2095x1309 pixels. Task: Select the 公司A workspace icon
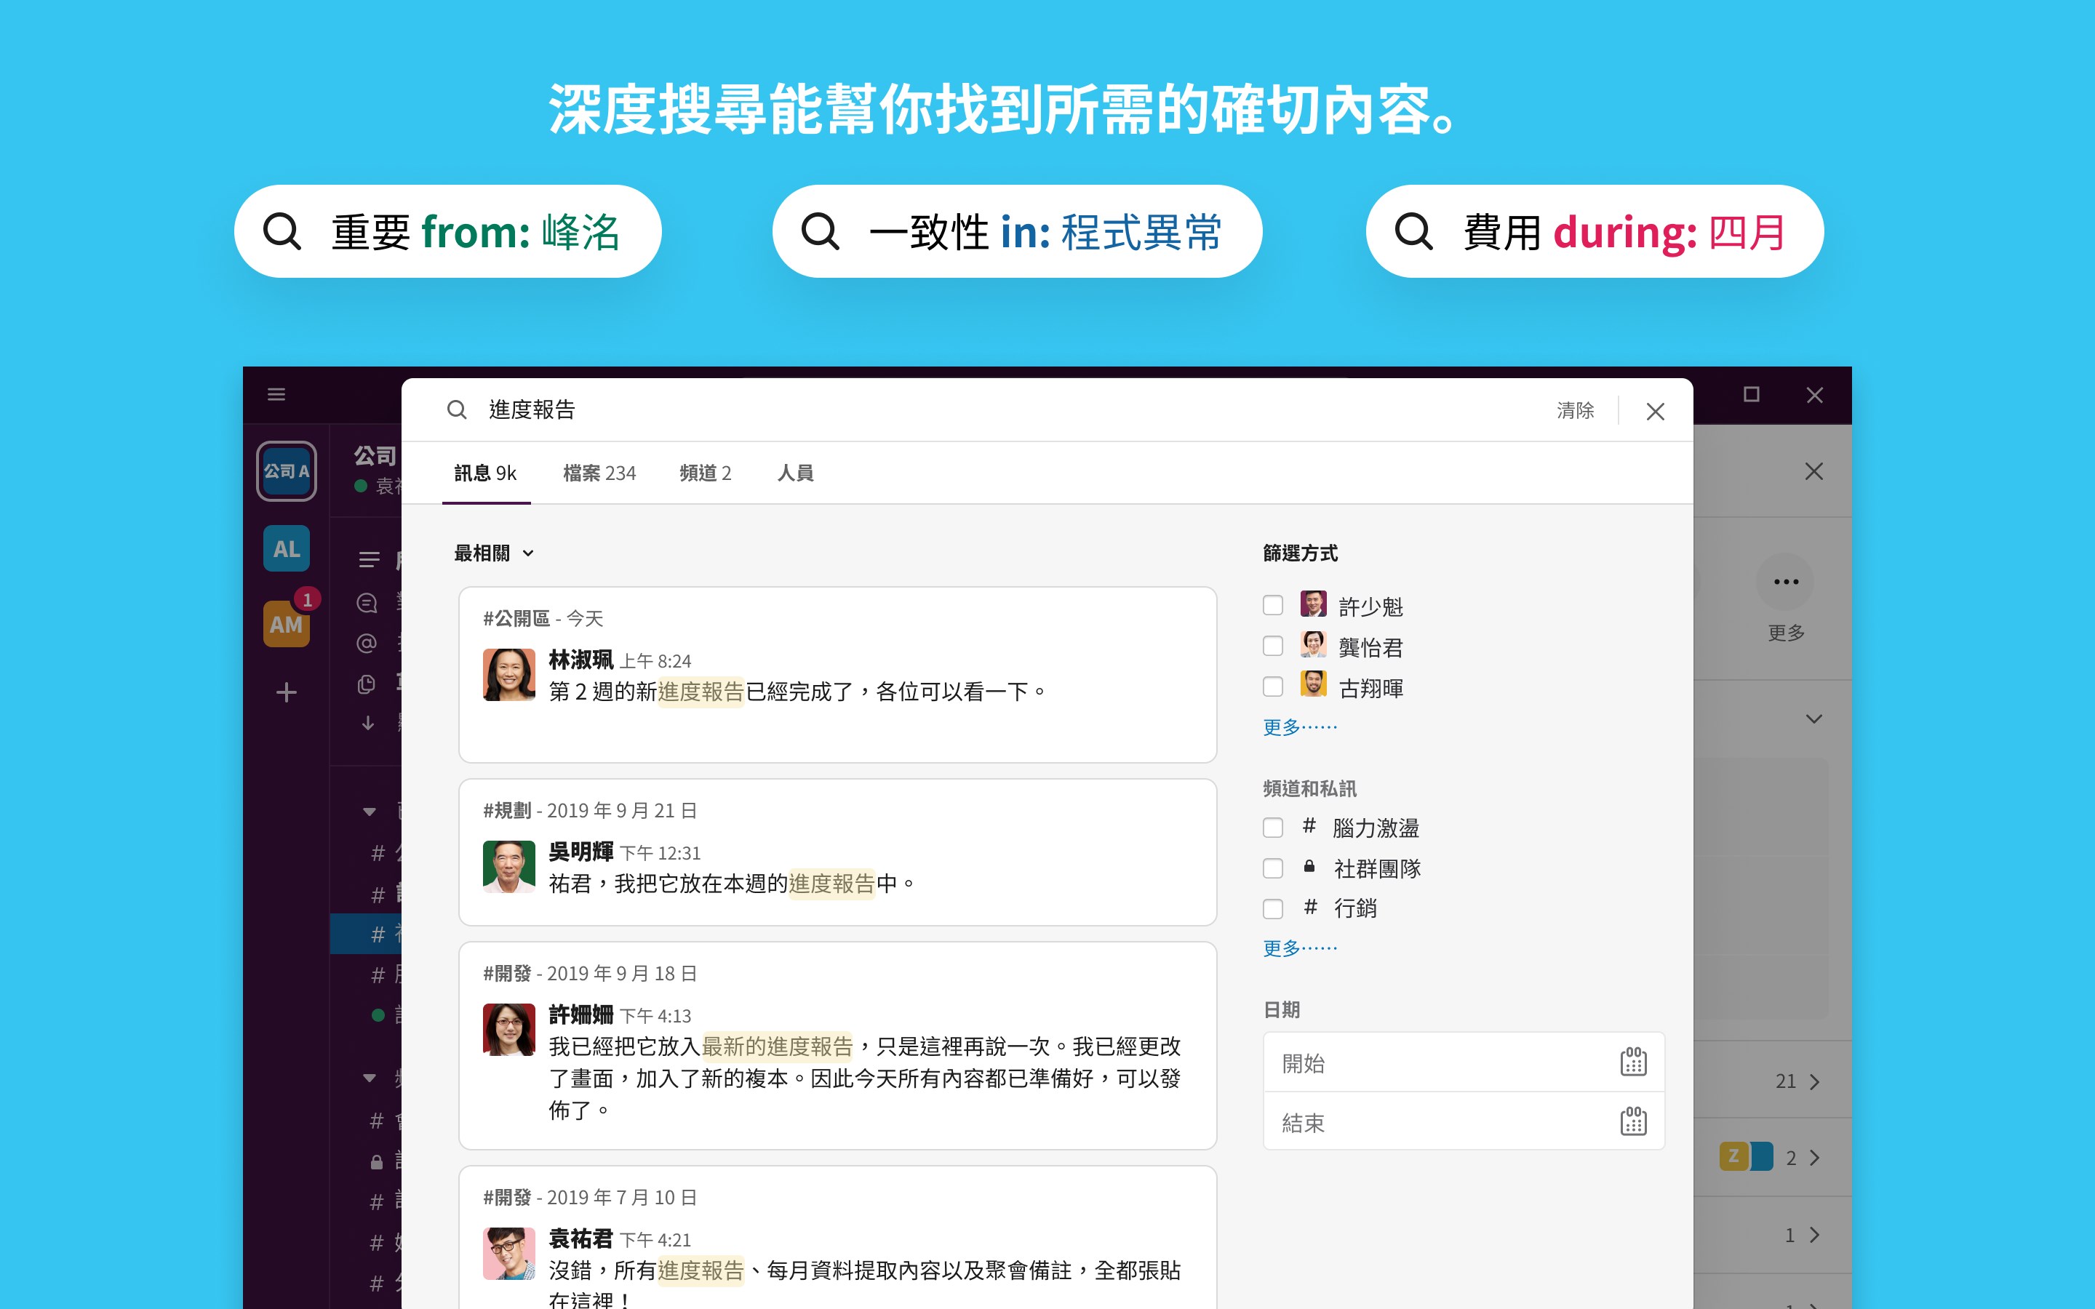[x=287, y=470]
